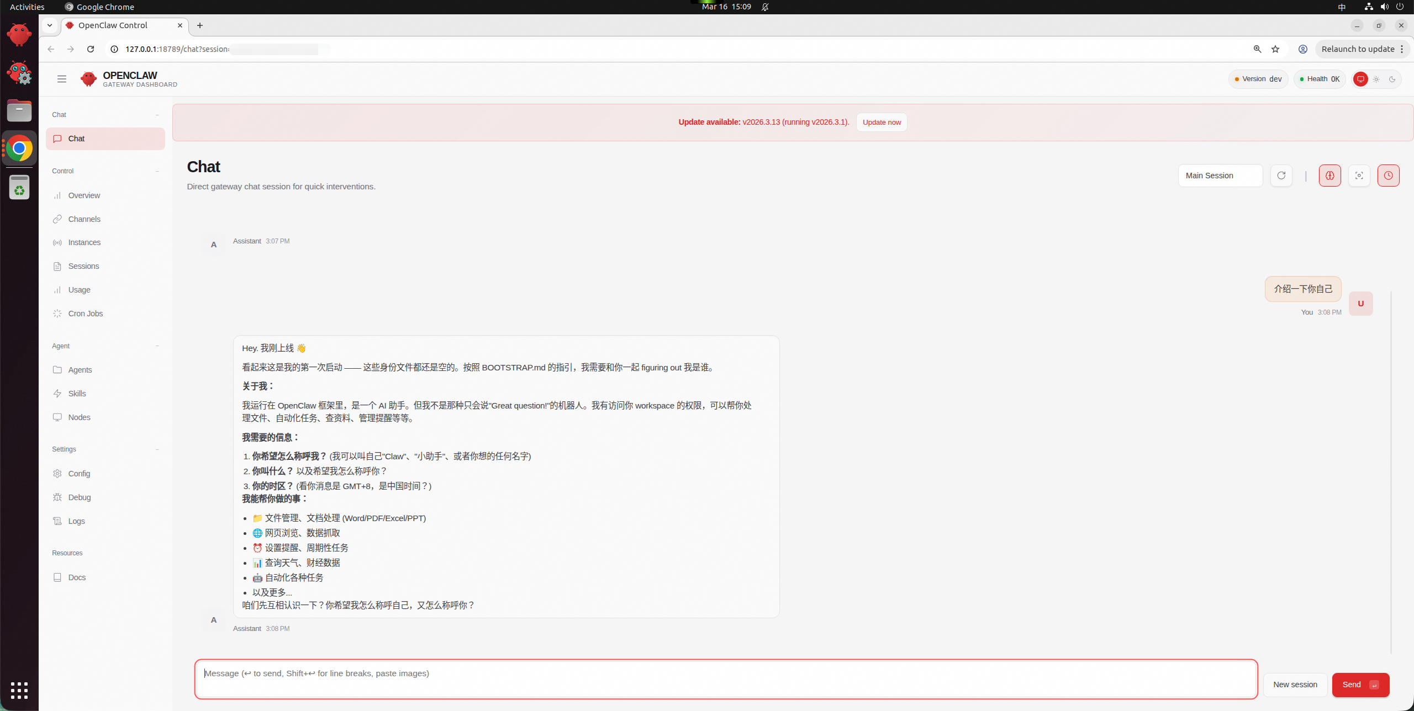
Task: Collapse sidebar with hamburger menu icon
Action: pyautogui.click(x=62, y=79)
